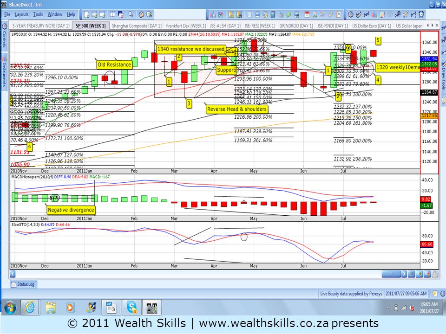Image resolution: width=446 pixels, height=334 pixels.
Task: Open the gear icon in right toolbar
Action: 351,14
